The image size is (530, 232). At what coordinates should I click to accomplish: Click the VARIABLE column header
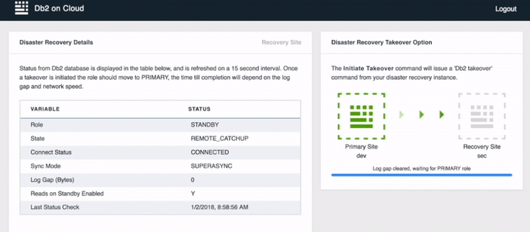pos(45,109)
